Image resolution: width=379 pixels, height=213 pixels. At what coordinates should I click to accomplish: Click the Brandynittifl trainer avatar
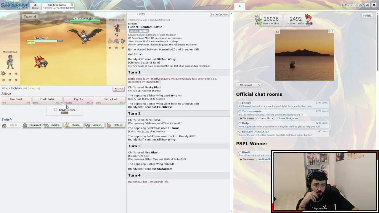tap(117, 30)
